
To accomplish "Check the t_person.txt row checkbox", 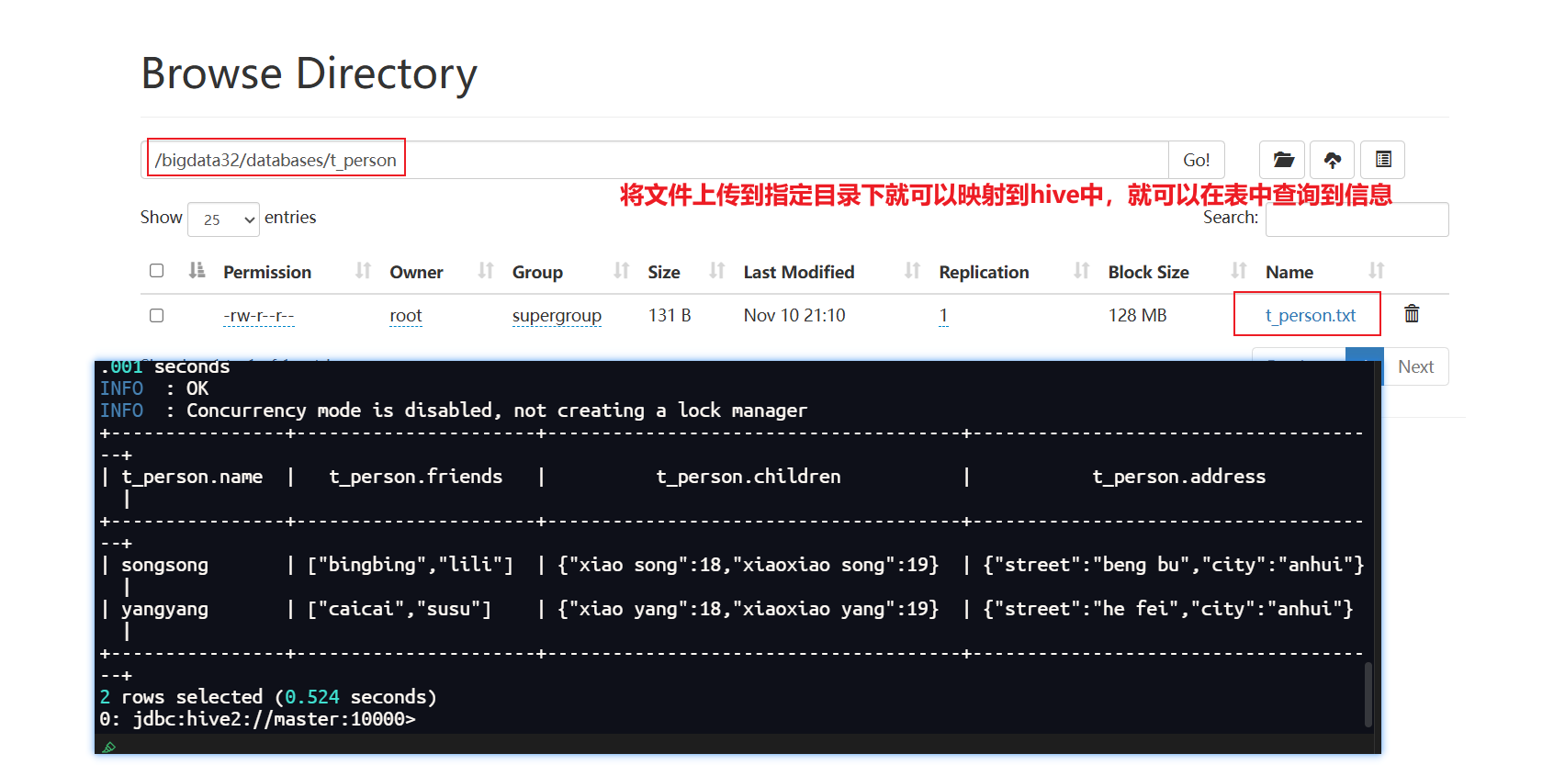I will 157,315.
